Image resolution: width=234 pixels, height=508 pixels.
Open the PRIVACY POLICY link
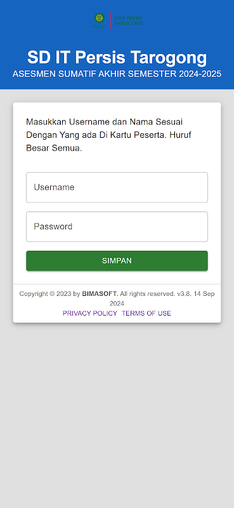pos(89,313)
